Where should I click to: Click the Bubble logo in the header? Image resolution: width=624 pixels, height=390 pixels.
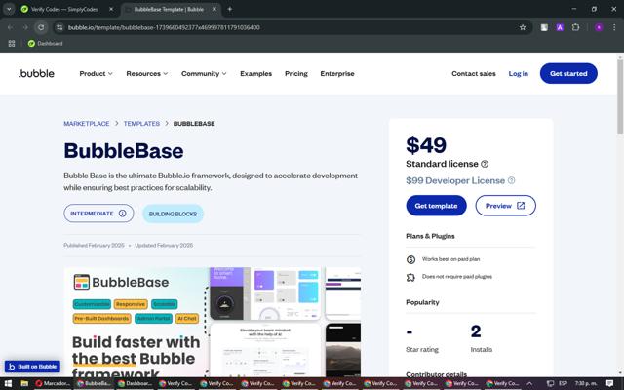[37, 74]
